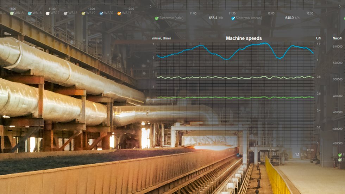Toggle the blue WB20 checkbox

[x=101, y=13]
